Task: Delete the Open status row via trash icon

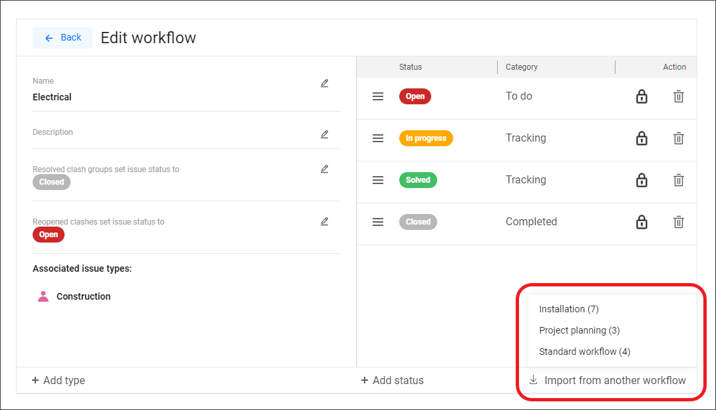Action: pos(678,96)
